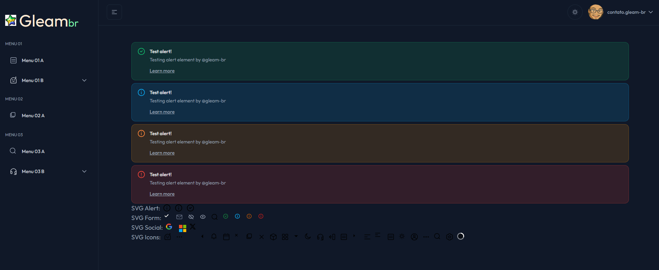Click the 3D cube icon in SVG Icons
The width and height of the screenshot is (659, 270).
click(273, 237)
